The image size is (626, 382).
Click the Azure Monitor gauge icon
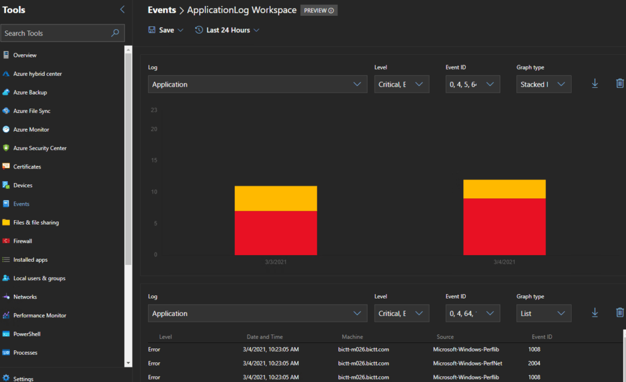pyautogui.click(x=6, y=129)
